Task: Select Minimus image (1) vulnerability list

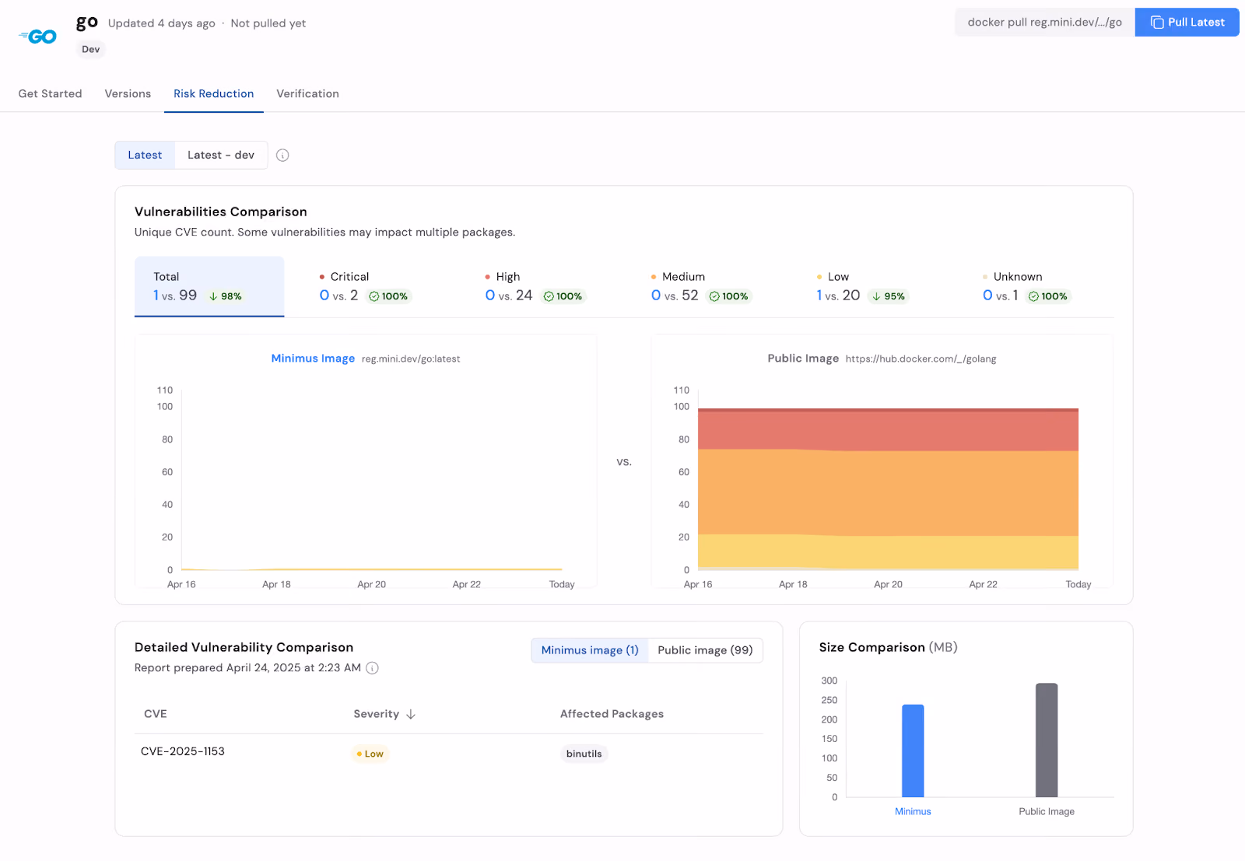Action: [x=590, y=650]
